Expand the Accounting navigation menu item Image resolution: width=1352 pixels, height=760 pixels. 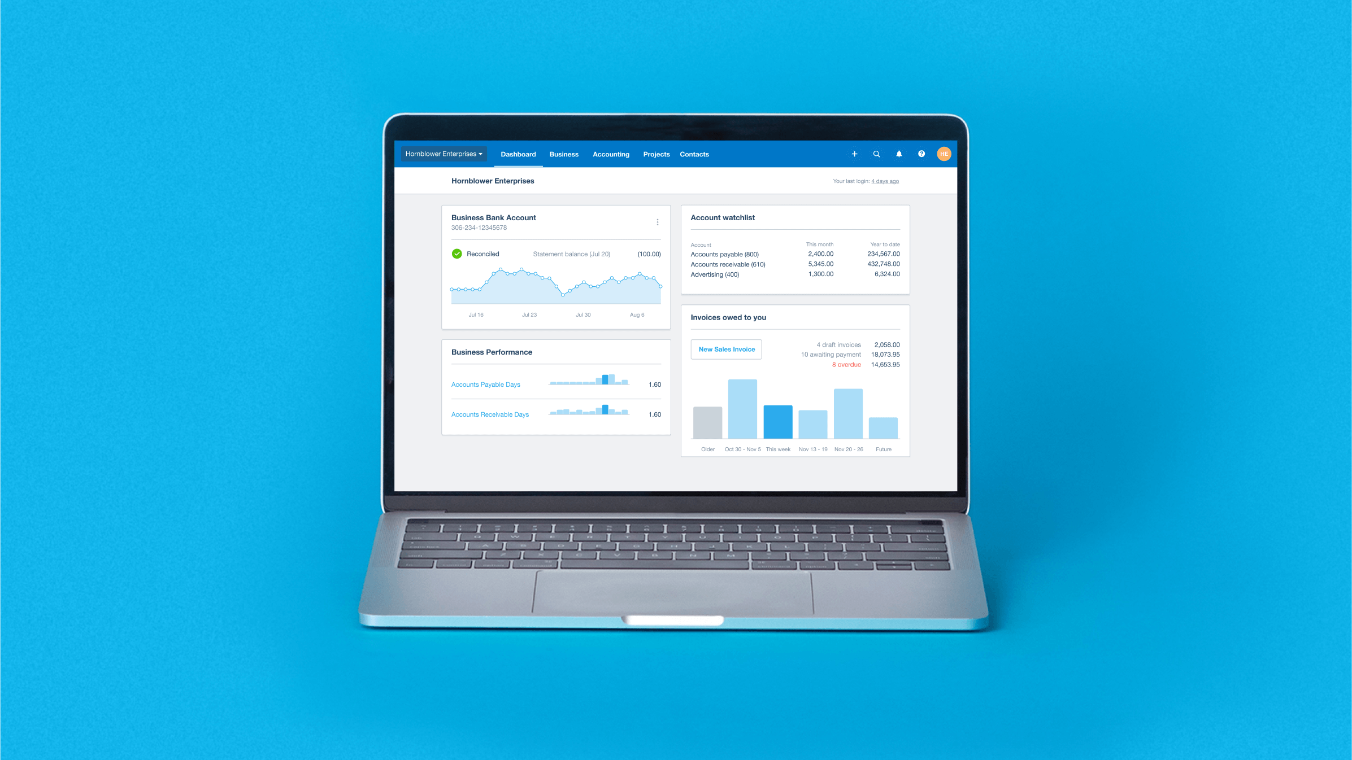click(x=611, y=154)
